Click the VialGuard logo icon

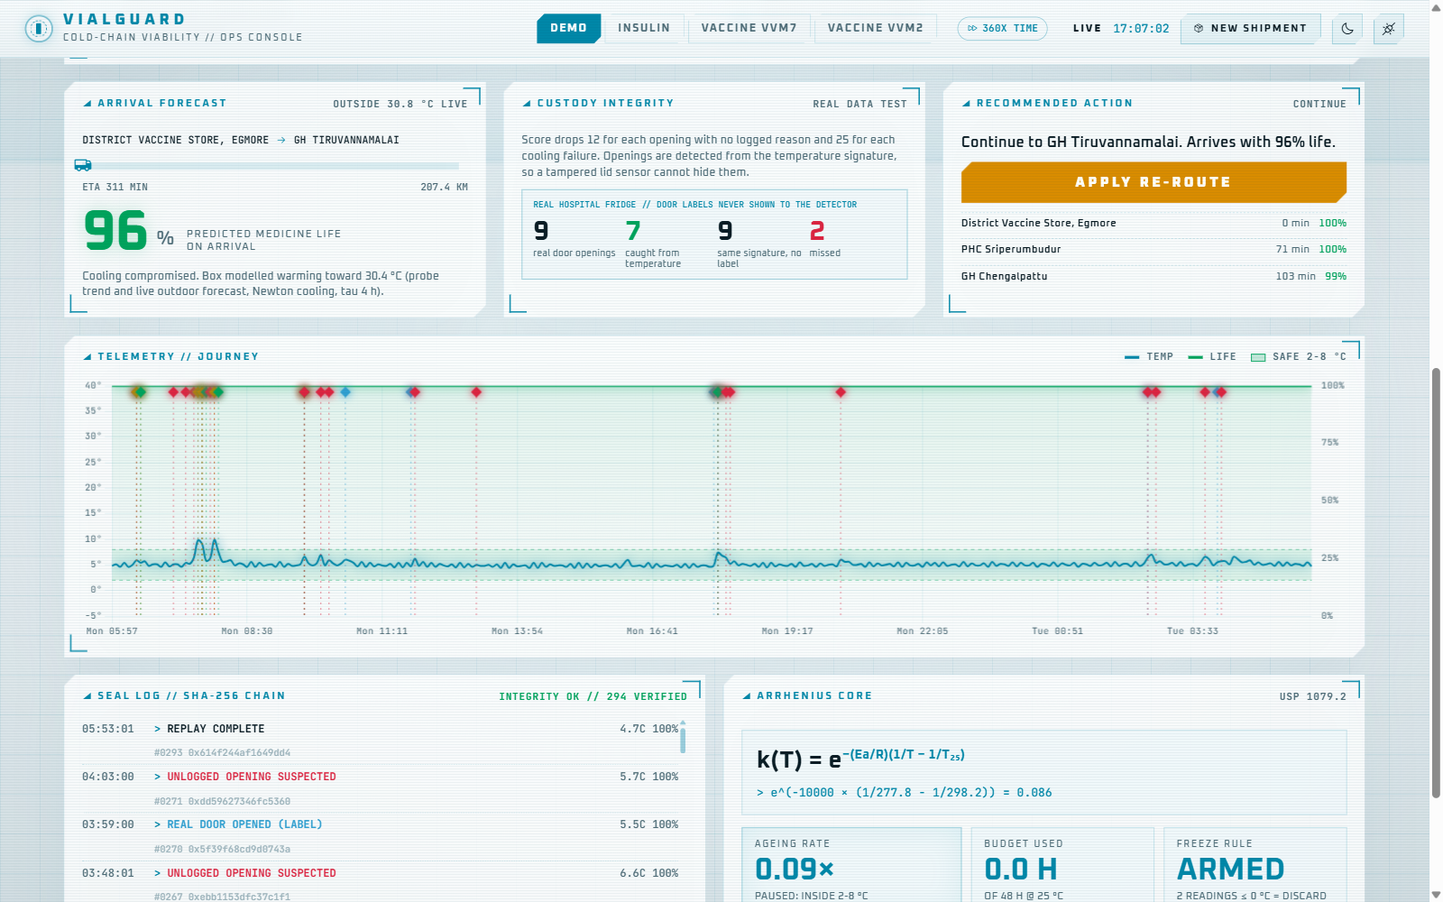click(x=39, y=29)
